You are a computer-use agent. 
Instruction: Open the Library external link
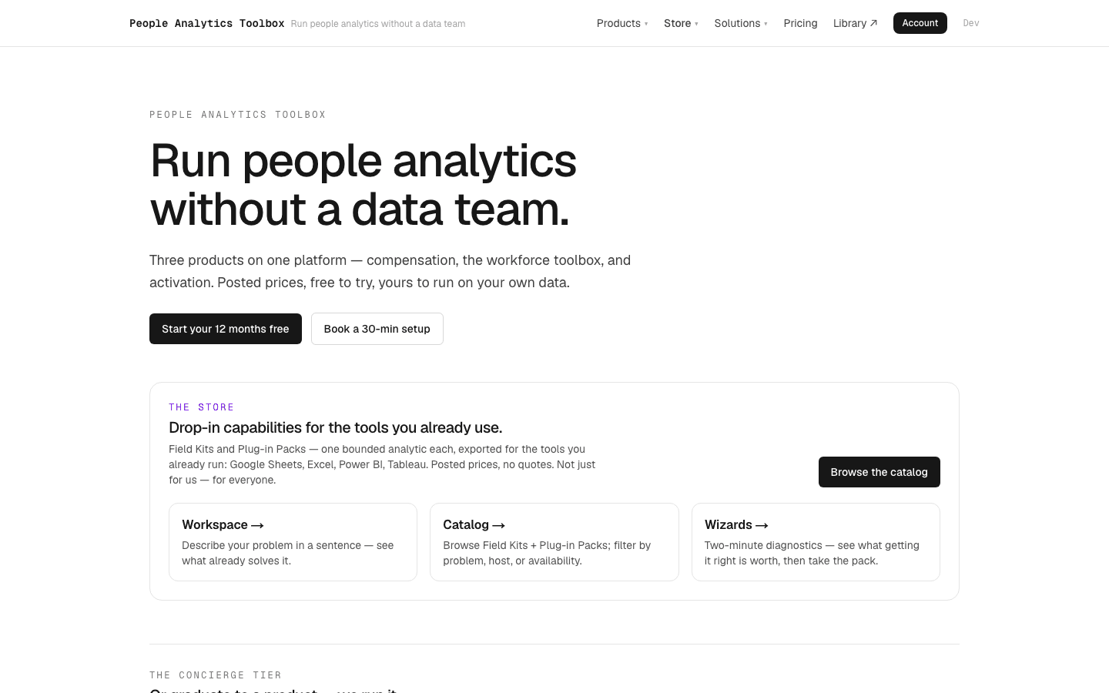[855, 23]
